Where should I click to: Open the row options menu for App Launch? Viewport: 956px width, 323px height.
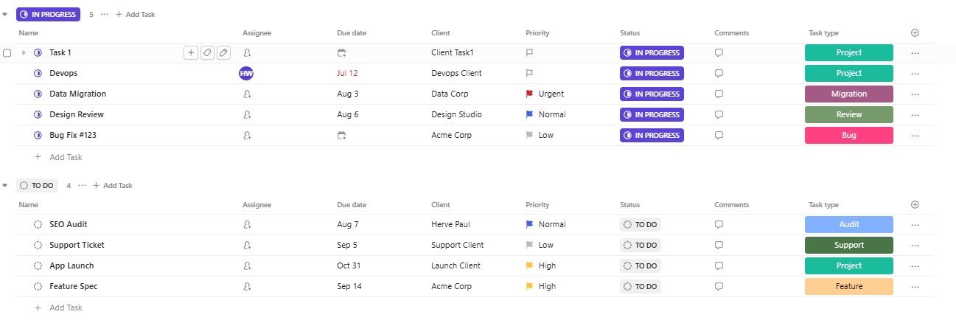tap(915, 265)
